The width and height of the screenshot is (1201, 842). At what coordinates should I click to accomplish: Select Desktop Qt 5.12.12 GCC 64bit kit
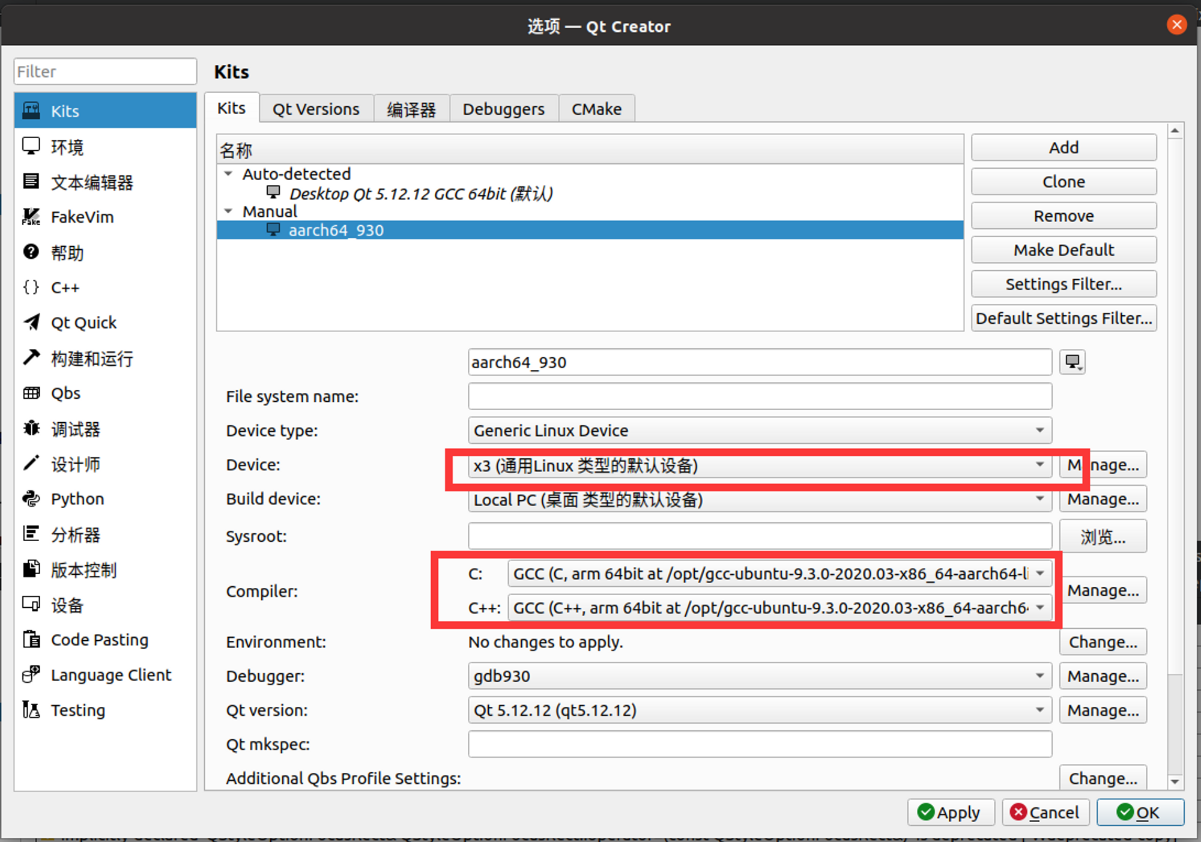tap(421, 193)
